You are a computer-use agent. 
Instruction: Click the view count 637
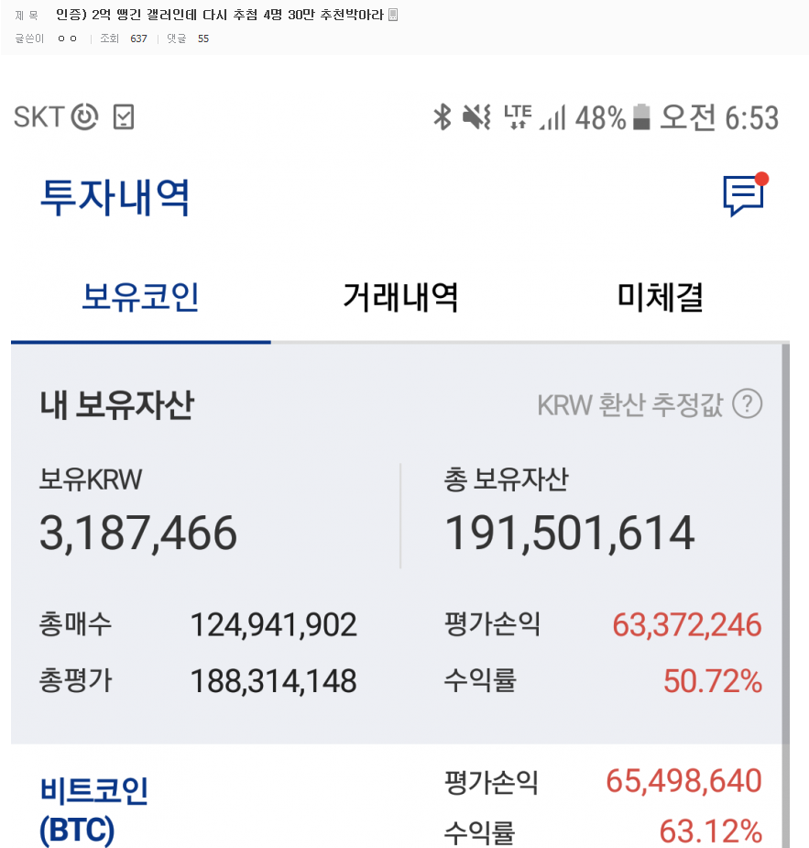138,39
